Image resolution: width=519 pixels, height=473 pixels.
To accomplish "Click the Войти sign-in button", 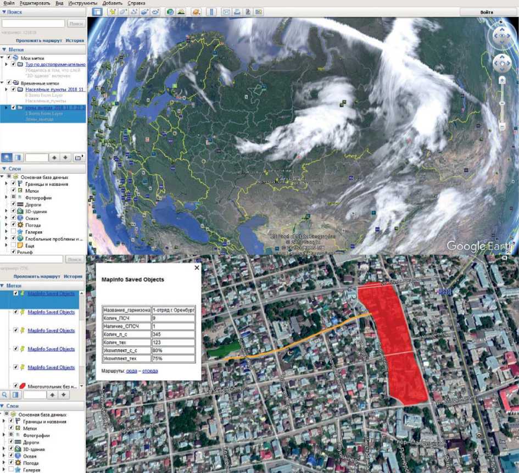I will point(486,12).
